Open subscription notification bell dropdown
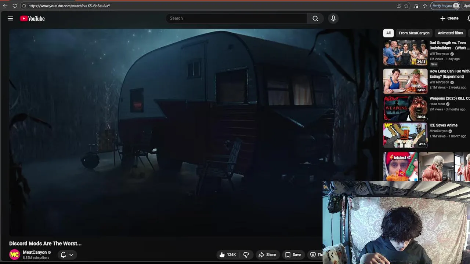 pos(67,254)
